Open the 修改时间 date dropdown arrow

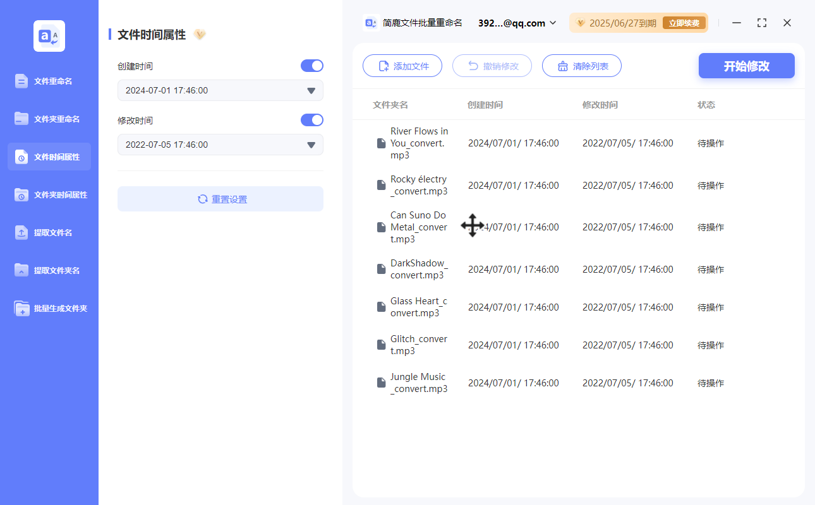pos(311,145)
